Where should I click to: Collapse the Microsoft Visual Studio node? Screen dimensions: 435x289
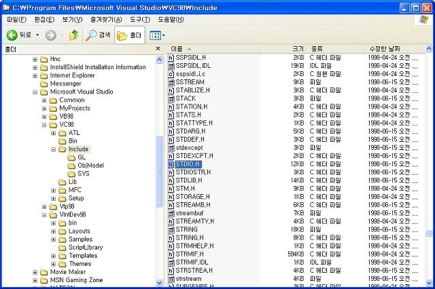point(35,92)
